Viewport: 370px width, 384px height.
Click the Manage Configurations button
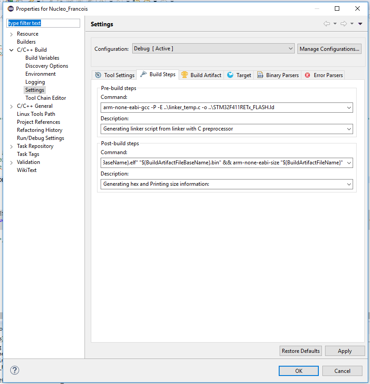coord(329,49)
